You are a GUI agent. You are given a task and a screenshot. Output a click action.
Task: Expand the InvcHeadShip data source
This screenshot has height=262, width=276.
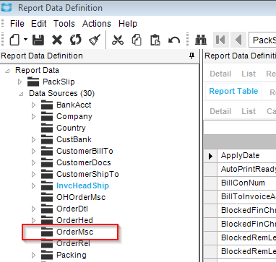(x=34, y=185)
